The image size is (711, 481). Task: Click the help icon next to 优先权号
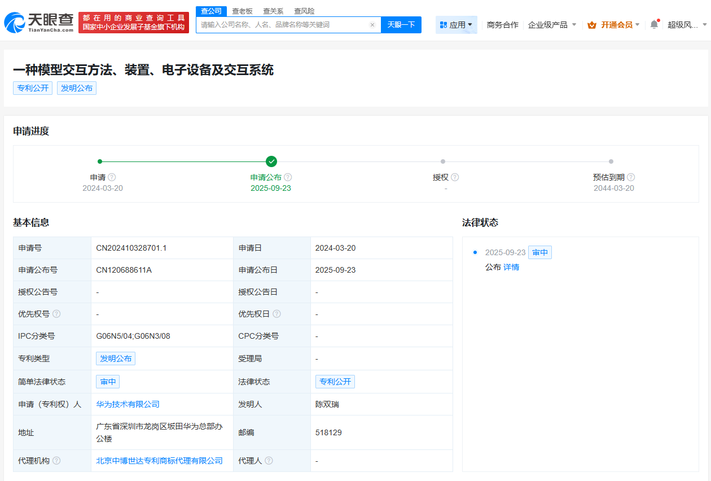(56, 314)
